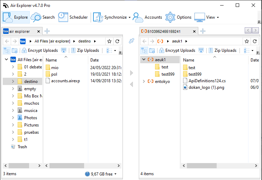Add left pane folder to favorites
The width and height of the screenshot is (262, 180).
pyautogui.click(x=109, y=41)
